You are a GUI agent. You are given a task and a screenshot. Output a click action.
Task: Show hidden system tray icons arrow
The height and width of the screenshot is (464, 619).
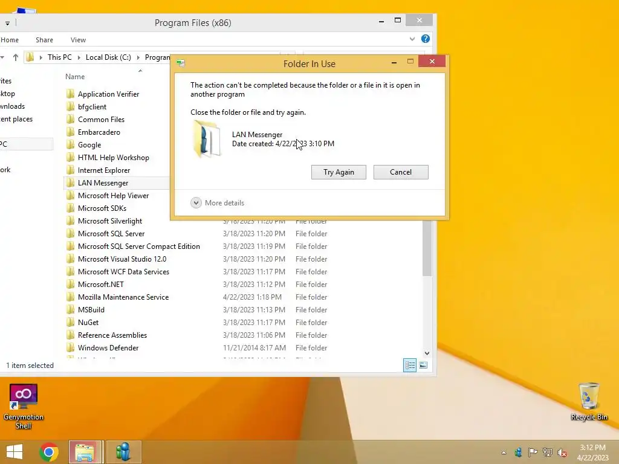[504, 453]
